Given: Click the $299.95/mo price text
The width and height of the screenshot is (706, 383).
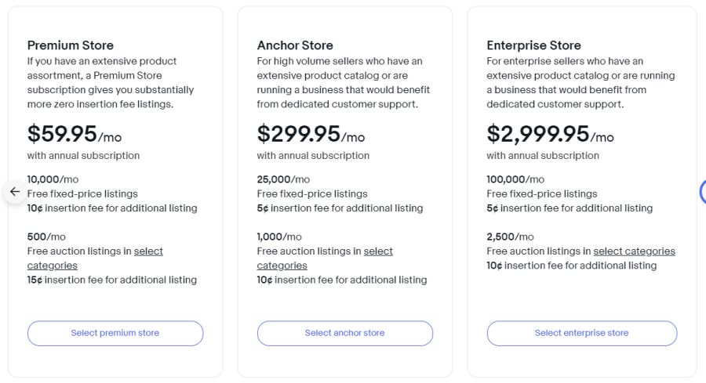Looking at the screenshot, I should [x=311, y=134].
